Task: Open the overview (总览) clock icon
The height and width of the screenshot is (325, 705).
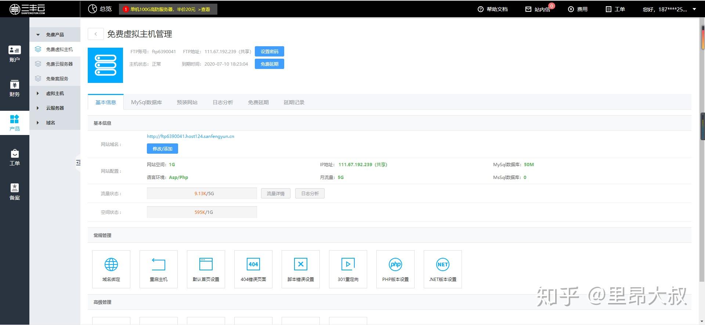Action: tap(92, 9)
